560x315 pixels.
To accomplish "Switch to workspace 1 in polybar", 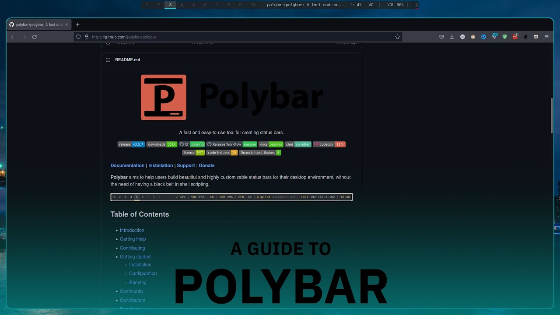I will pos(147,5).
